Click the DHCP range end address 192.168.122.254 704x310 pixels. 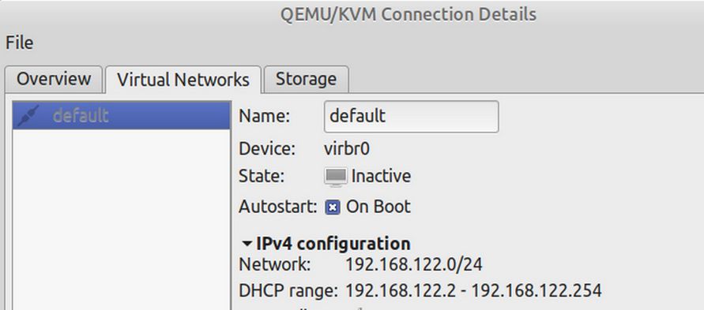click(x=536, y=291)
